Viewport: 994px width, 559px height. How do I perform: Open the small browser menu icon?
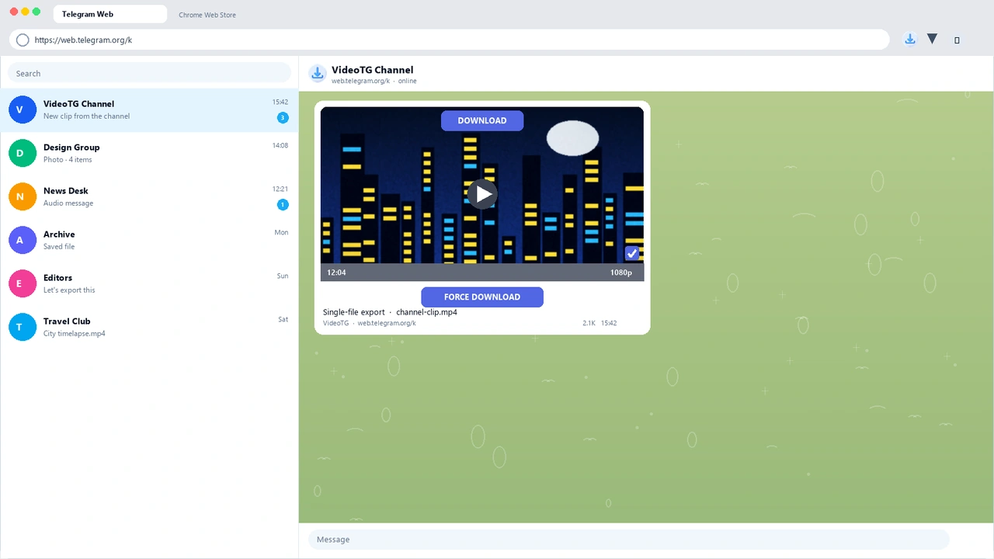tap(957, 40)
